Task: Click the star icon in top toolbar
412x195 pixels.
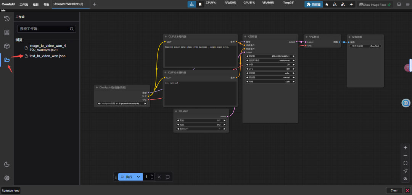Action: [327, 4]
